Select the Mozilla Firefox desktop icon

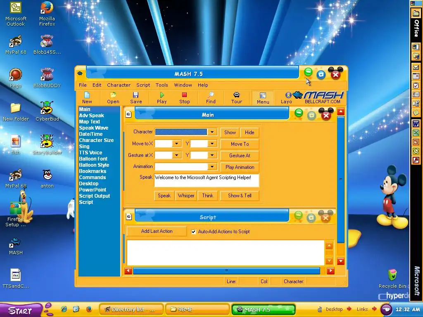pyautogui.click(x=47, y=14)
